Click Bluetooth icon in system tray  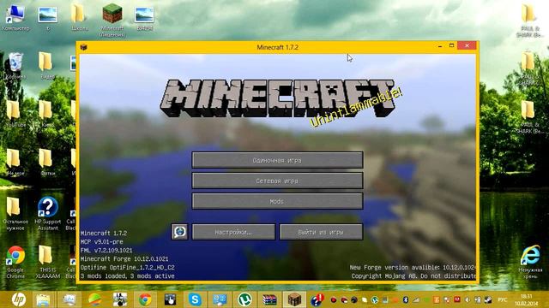pos(406,299)
